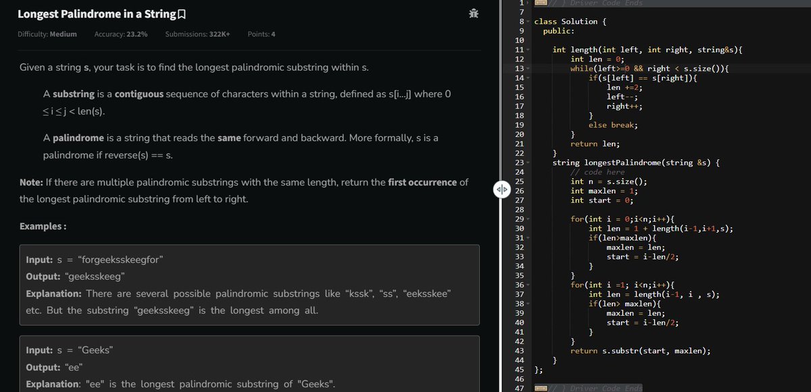811x392 pixels.
Task: Click the Accuracy: 23.2% label
Action: tap(121, 34)
